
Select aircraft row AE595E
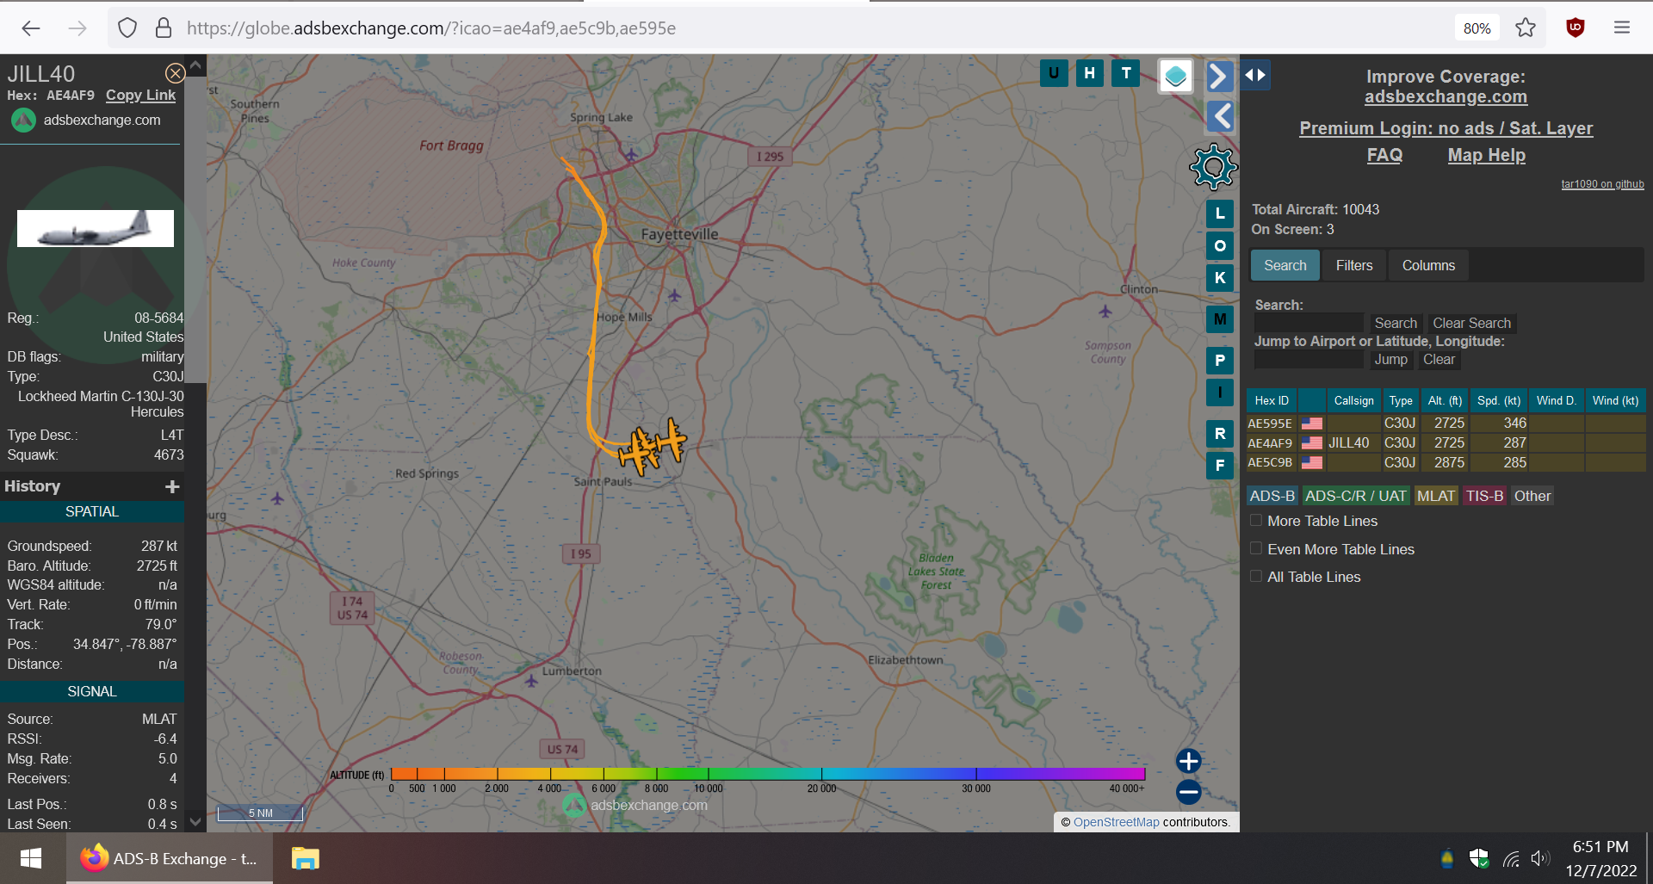point(1446,423)
